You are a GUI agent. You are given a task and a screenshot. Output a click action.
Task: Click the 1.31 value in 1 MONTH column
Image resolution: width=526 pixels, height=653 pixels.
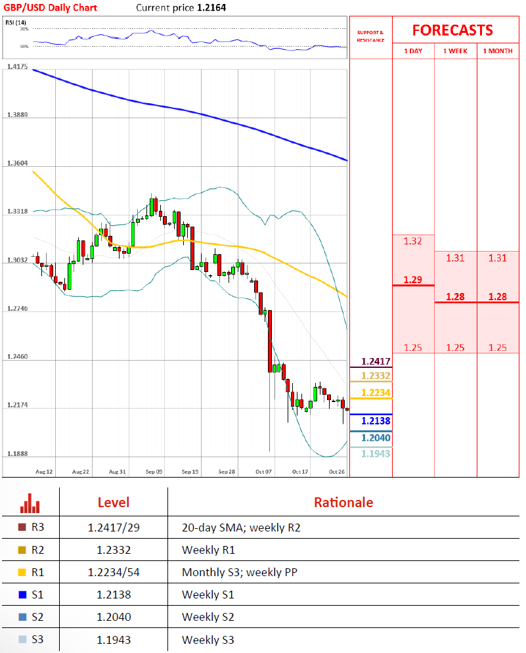[498, 258]
